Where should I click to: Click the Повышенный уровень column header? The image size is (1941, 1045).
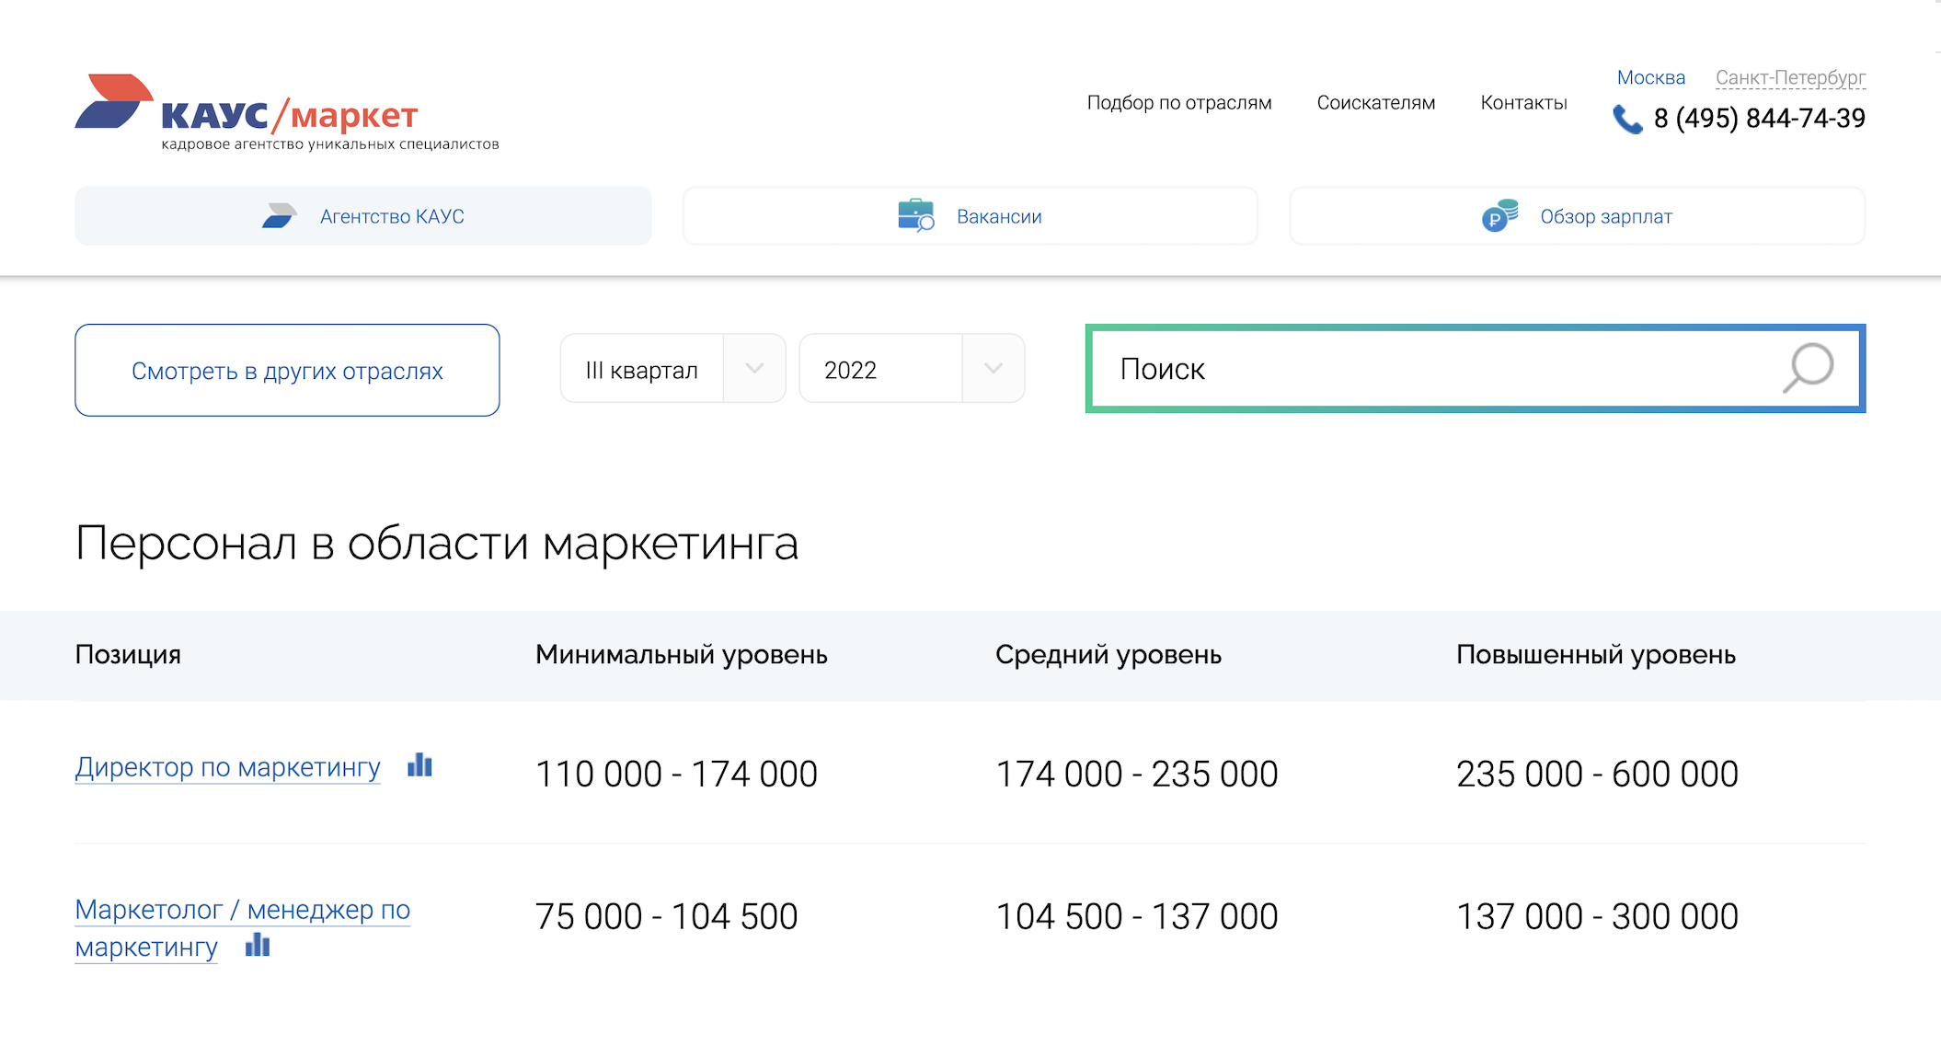tap(1596, 654)
